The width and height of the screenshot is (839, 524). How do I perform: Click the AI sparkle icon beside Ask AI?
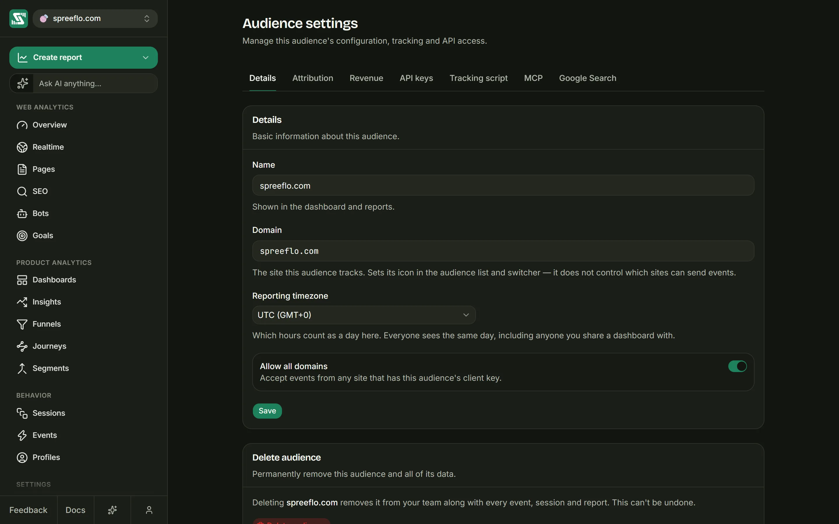22,84
